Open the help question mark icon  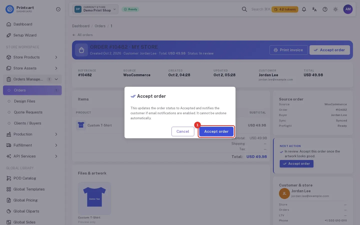click(325, 9)
